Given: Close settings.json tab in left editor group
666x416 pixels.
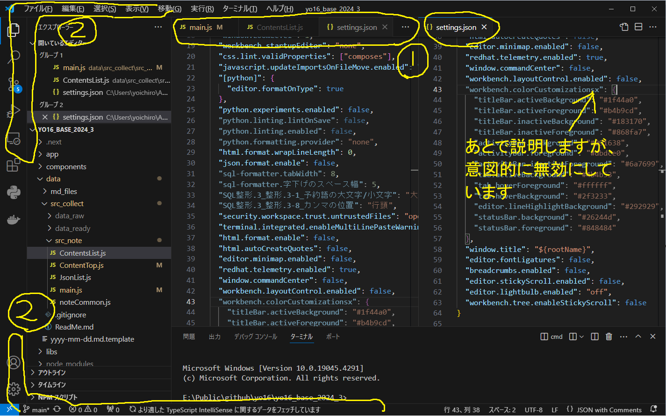Looking at the screenshot, I should click(x=385, y=28).
